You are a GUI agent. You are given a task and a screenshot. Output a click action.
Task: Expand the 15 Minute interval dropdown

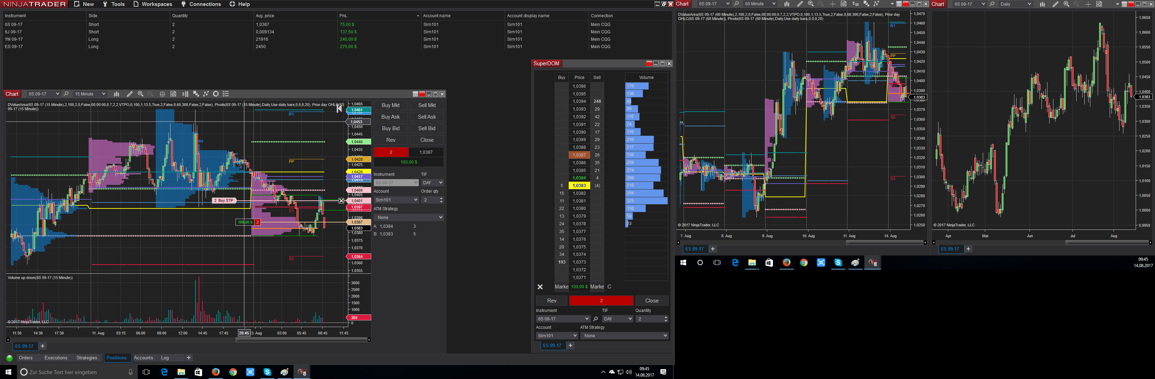click(x=90, y=94)
